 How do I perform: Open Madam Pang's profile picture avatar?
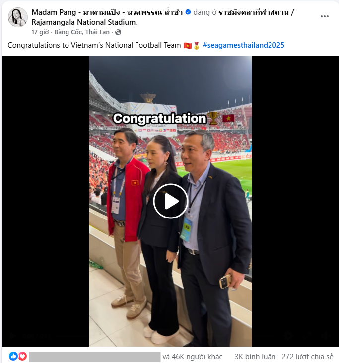pos(17,17)
